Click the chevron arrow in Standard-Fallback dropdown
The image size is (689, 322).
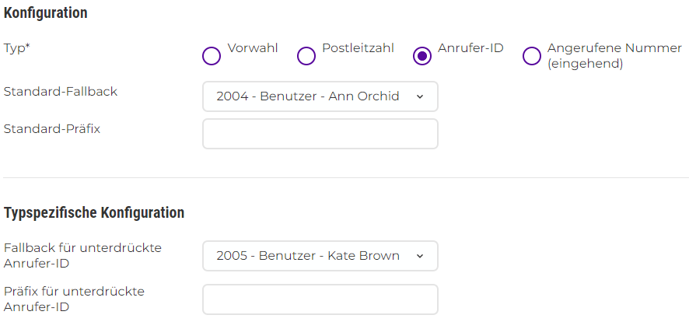pos(420,96)
